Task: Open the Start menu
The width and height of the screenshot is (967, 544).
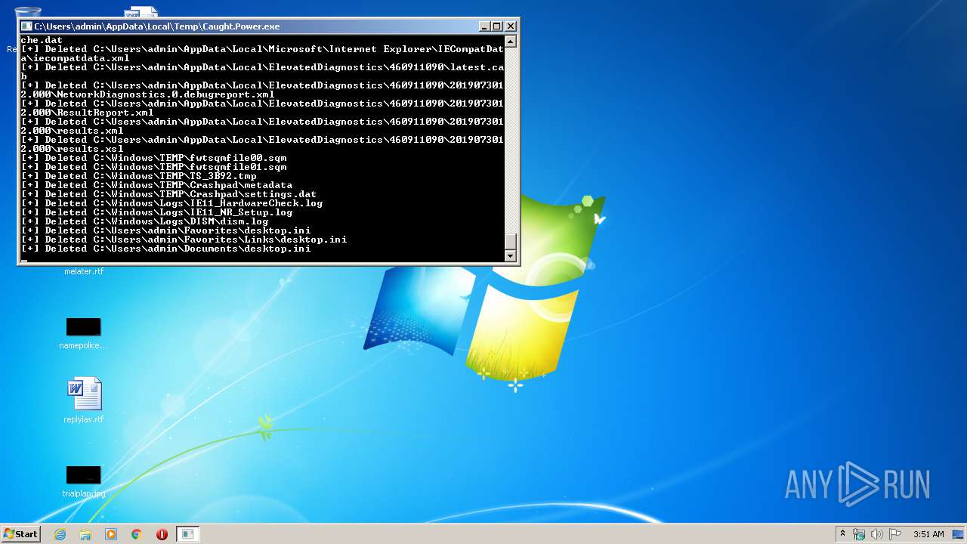Action: [x=20, y=533]
